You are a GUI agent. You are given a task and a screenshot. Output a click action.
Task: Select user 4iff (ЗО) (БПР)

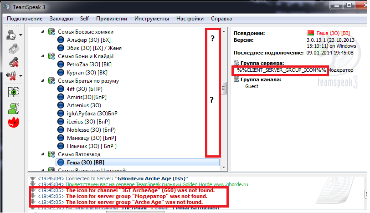(x=84, y=89)
